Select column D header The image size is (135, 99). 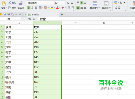[104, 23]
